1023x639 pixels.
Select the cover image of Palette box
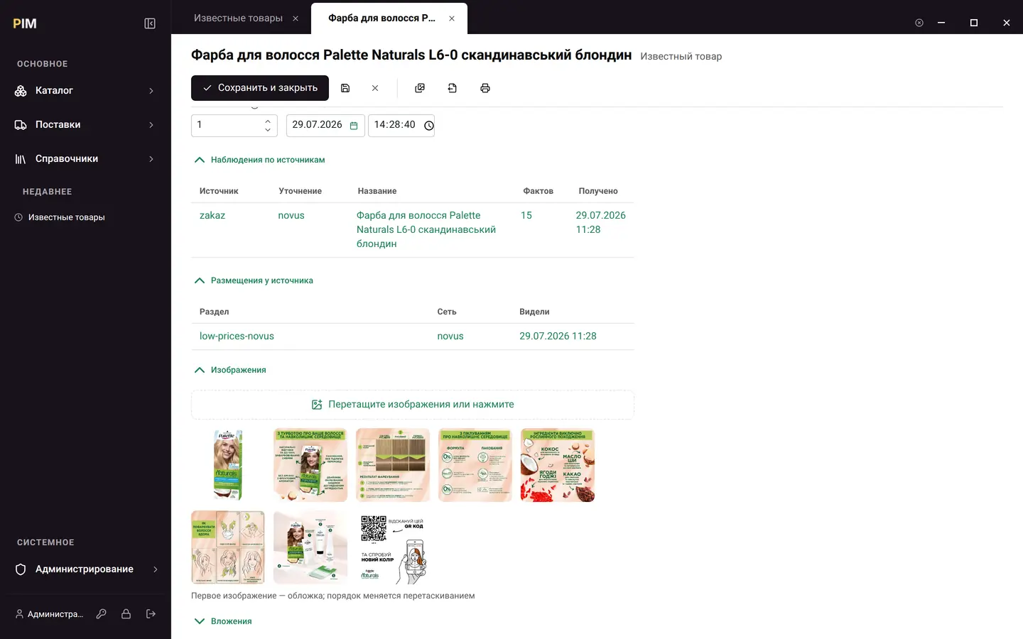point(228,465)
